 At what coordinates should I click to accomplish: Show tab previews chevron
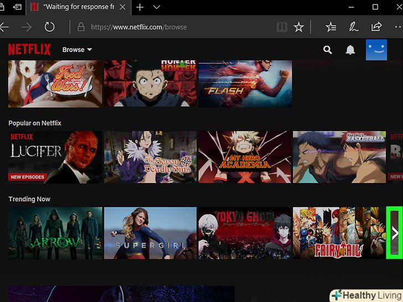[x=157, y=7]
